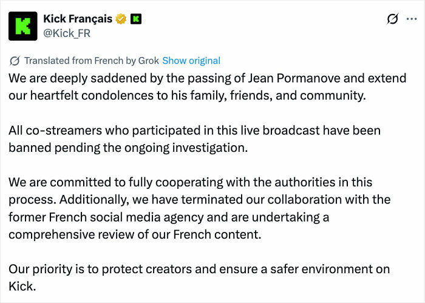Open Grok explain icon at top right

(x=392, y=19)
